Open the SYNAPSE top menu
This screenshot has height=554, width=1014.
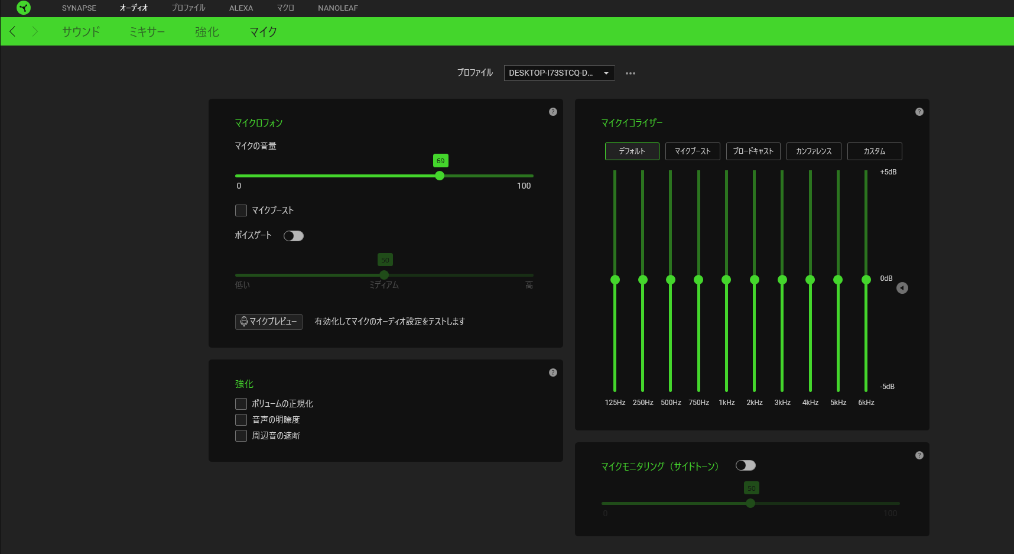pos(79,8)
